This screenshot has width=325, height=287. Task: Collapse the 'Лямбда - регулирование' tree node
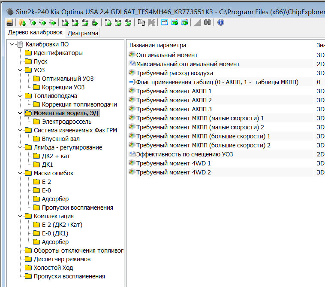[x=20, y=147]
